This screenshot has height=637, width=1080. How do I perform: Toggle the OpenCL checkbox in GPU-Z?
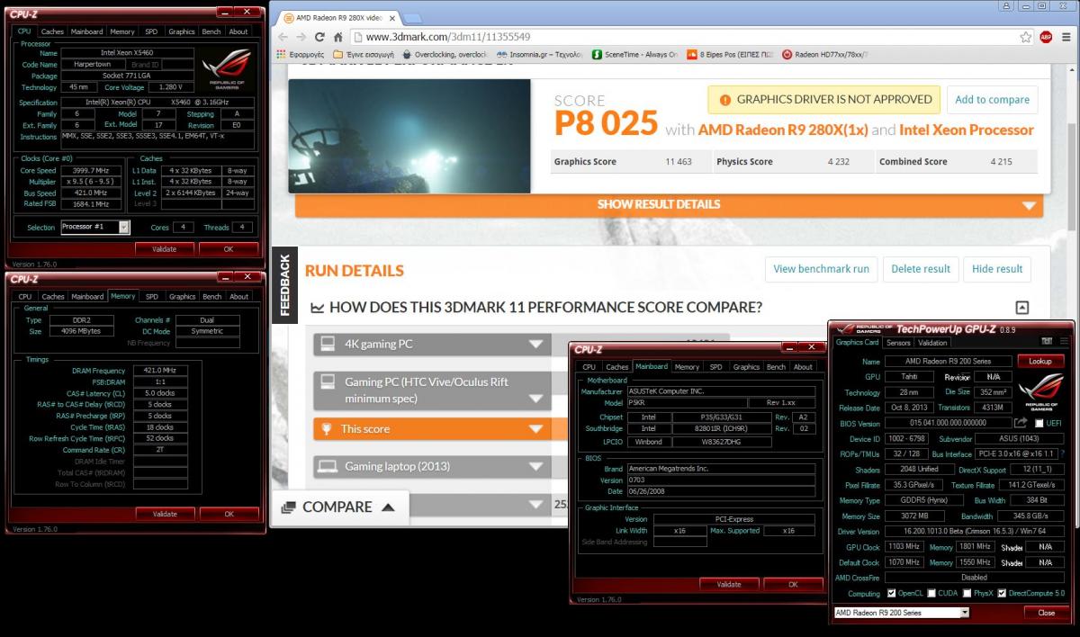coord(891,594)
